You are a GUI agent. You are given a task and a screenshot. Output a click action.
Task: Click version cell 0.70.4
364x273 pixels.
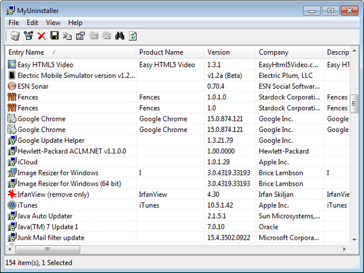click(216, 86)
